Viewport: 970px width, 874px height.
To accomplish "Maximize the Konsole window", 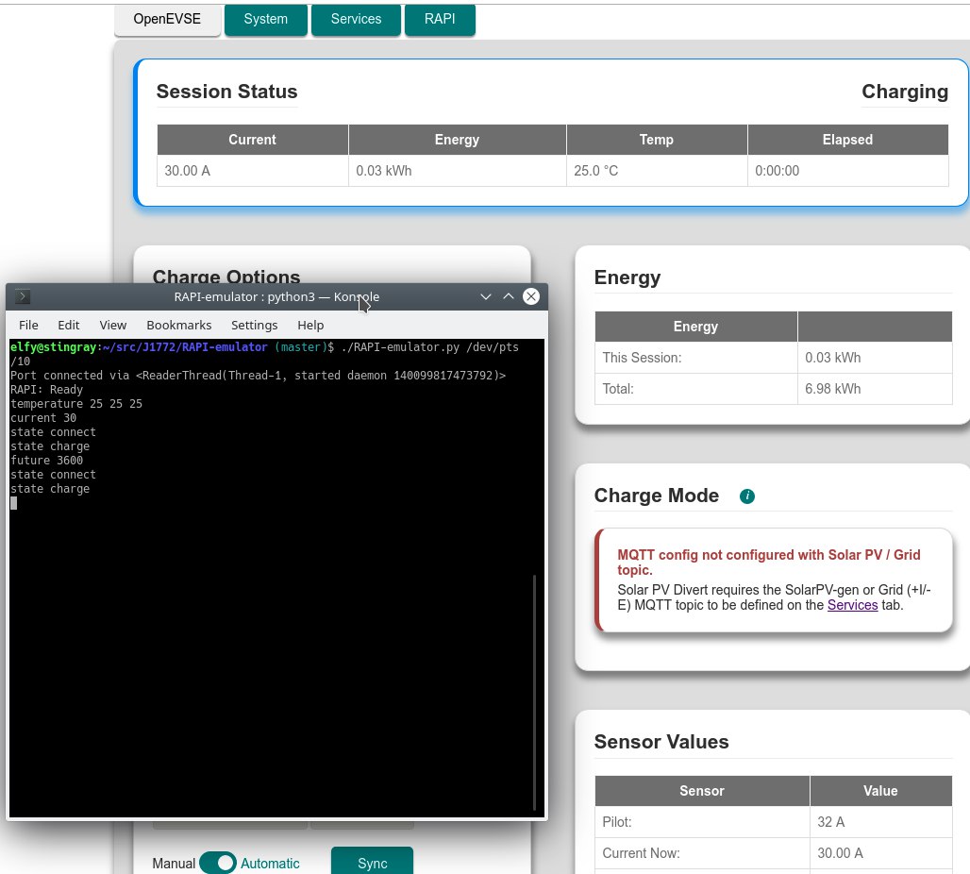I will pyautogui.click(x=509, y=296).
